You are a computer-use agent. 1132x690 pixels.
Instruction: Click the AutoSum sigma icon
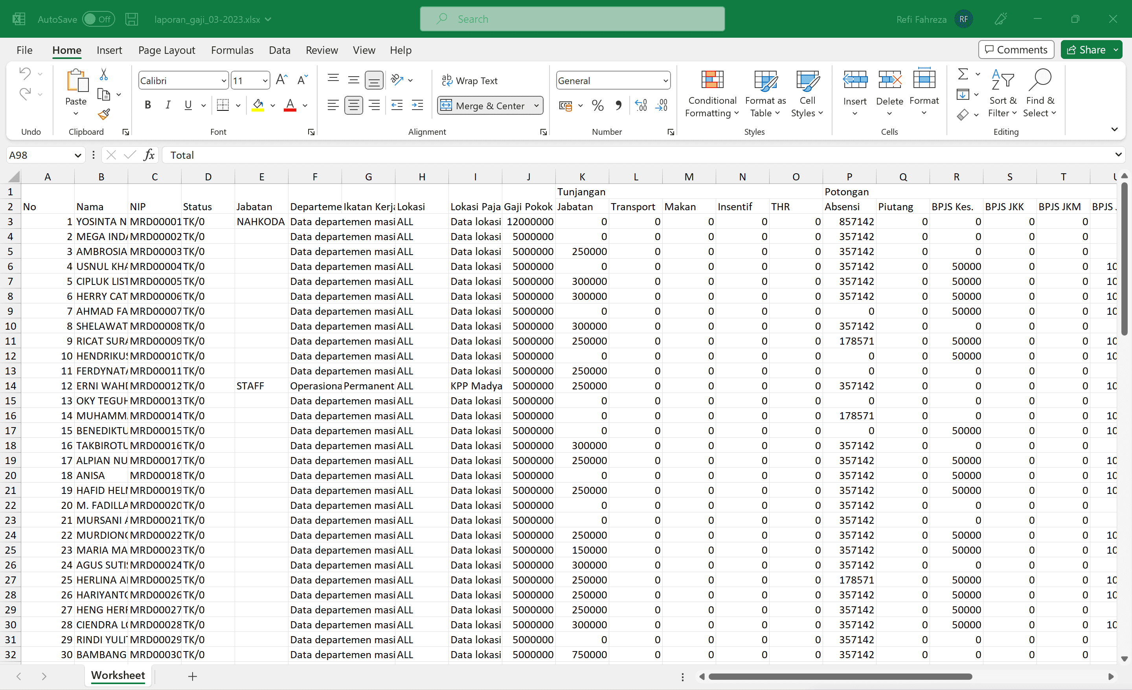coord(963,74)
